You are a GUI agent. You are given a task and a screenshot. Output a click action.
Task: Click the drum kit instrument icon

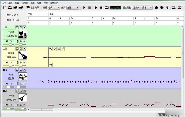pos(23,77)
